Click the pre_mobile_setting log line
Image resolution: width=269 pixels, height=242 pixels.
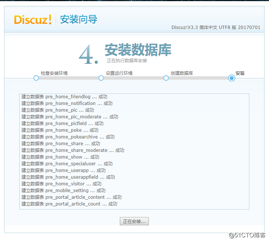coord(63,191)
